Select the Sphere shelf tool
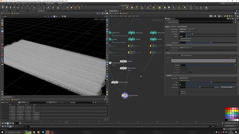239x134 pixels. tap(7, 7)
